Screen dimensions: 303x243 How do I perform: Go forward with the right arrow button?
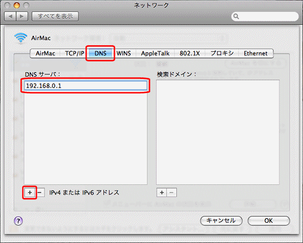(x=22, y=16)
